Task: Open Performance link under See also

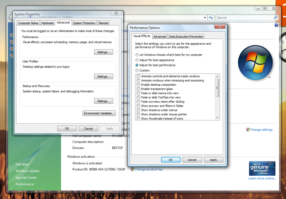Action: coord(25,184)
